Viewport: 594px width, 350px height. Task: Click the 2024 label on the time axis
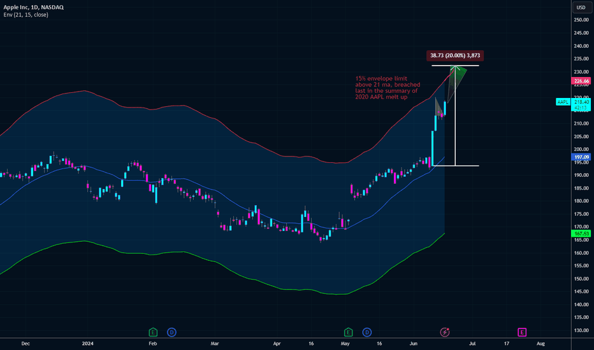87,344
